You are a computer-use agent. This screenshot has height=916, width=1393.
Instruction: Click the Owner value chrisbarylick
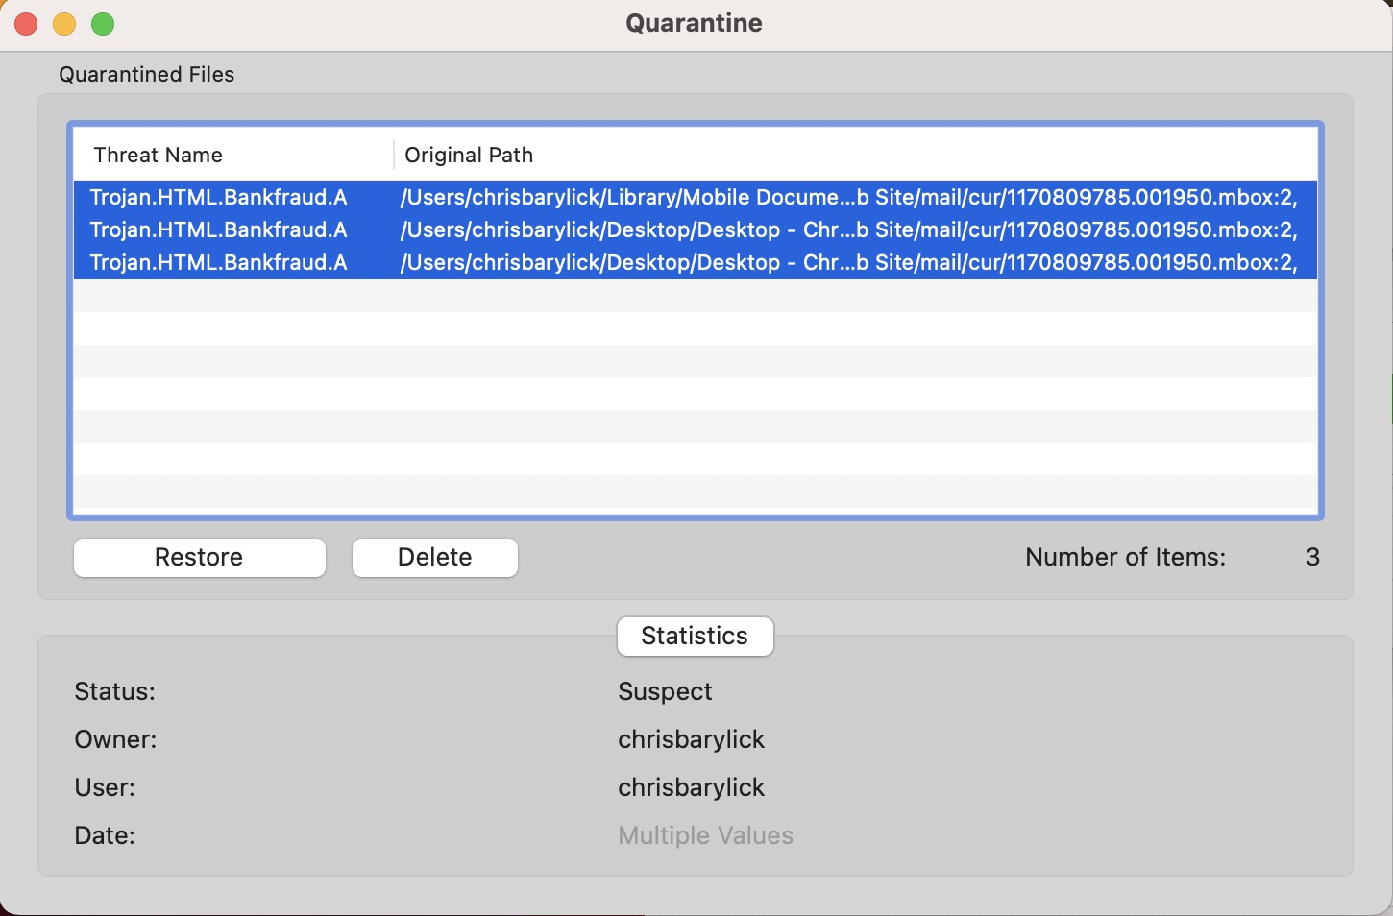(x=691, y=740)
